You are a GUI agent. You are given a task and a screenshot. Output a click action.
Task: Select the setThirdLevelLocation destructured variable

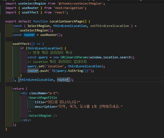pyautogui.click(x=110, y=26)
